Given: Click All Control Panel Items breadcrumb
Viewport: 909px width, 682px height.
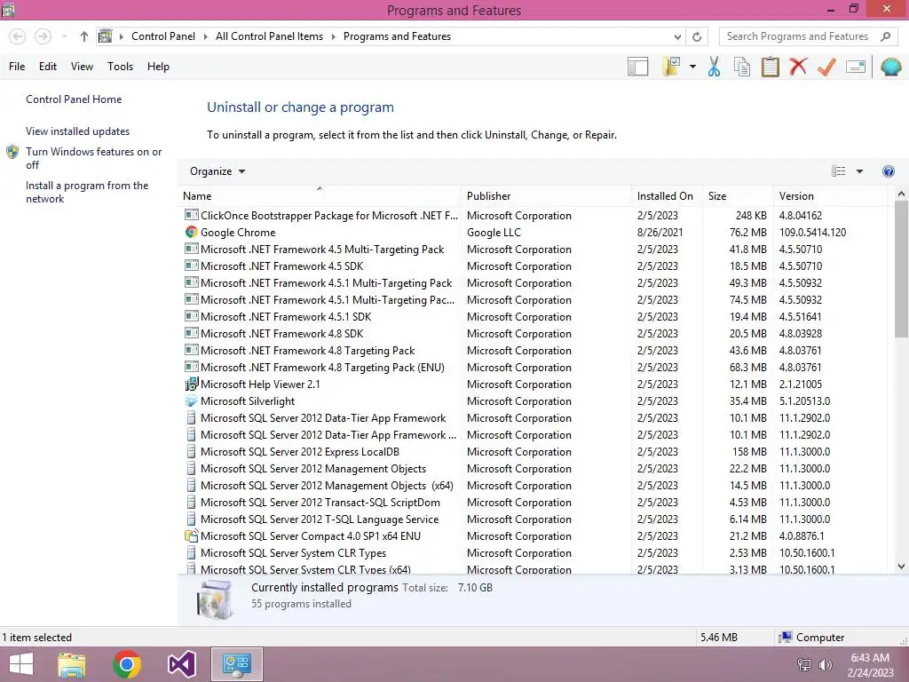Looking at the screenshot, I should (269, 36).
